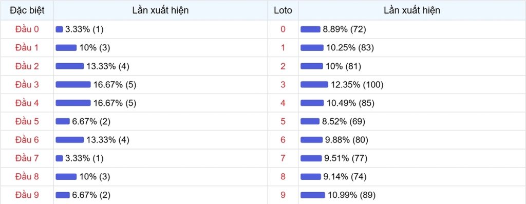
Task: Click the blue bar for Đầu 3 16.67%
Action: tap(73, 85)
